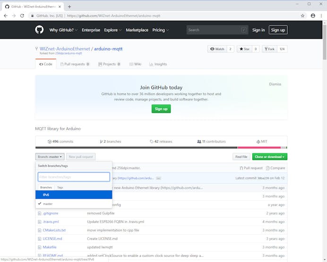Select Branches tab in switcher popup

click(46, 187)
